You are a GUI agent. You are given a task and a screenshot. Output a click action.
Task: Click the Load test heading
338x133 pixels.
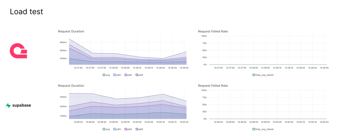click(26, 12)
